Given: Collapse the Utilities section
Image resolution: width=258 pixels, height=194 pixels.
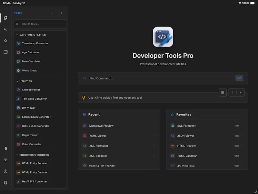Looking at the screenshot, I should point(17,81).
